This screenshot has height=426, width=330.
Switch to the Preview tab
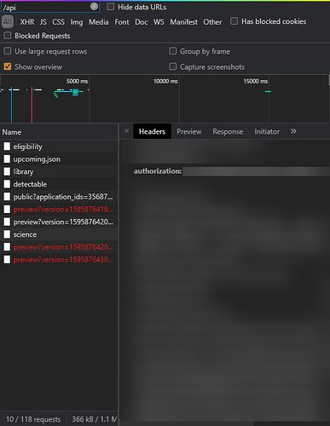pyautogui.click(x=189, y=131)
